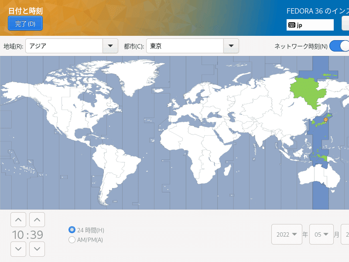Toggle the ネットワーク時刻 network time switch
This screenshot has height=262, width=349.
pyautogui.click(x=339, y=46)
